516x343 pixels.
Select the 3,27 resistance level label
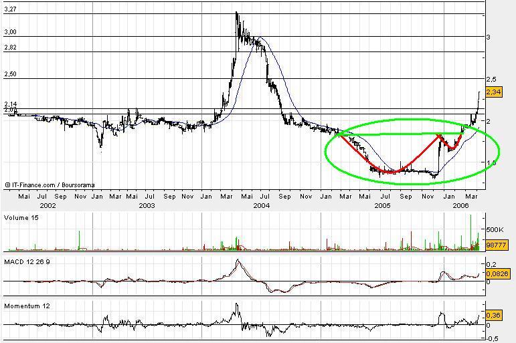[10, 9]
